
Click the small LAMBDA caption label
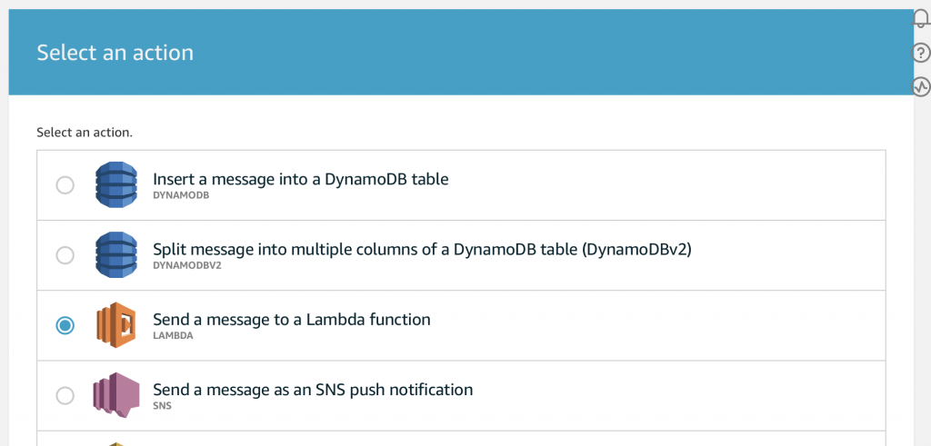coord(173,335)
